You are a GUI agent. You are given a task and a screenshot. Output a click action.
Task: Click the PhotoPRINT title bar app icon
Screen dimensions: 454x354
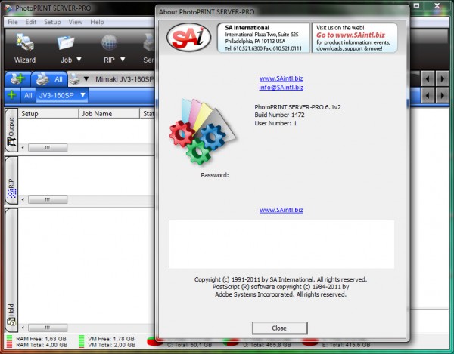(x=8, y=8)
